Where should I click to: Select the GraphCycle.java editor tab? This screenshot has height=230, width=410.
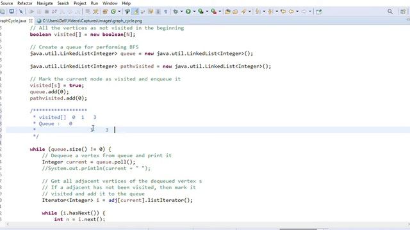[x=13, y=21]
